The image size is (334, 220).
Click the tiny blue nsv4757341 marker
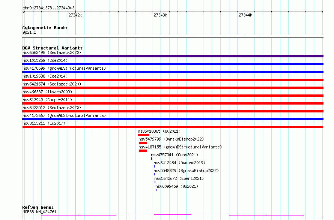(x=152, y=159)
